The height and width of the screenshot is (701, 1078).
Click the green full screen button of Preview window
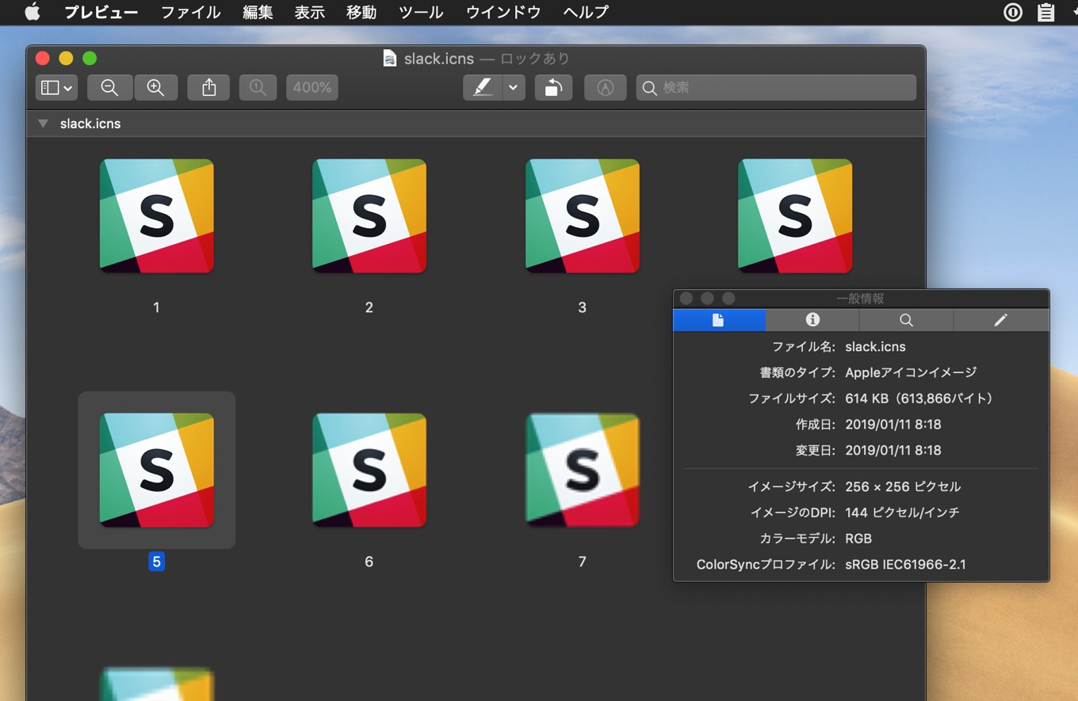click(x=90, y=59)
